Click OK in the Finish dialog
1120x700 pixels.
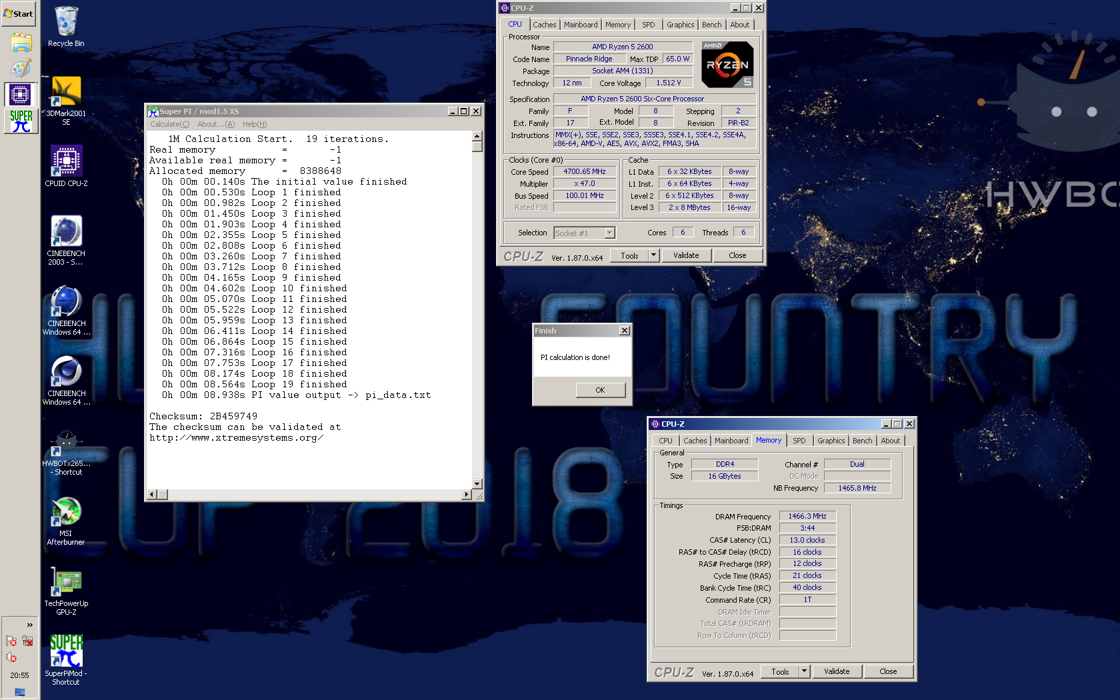click(600, 390)
